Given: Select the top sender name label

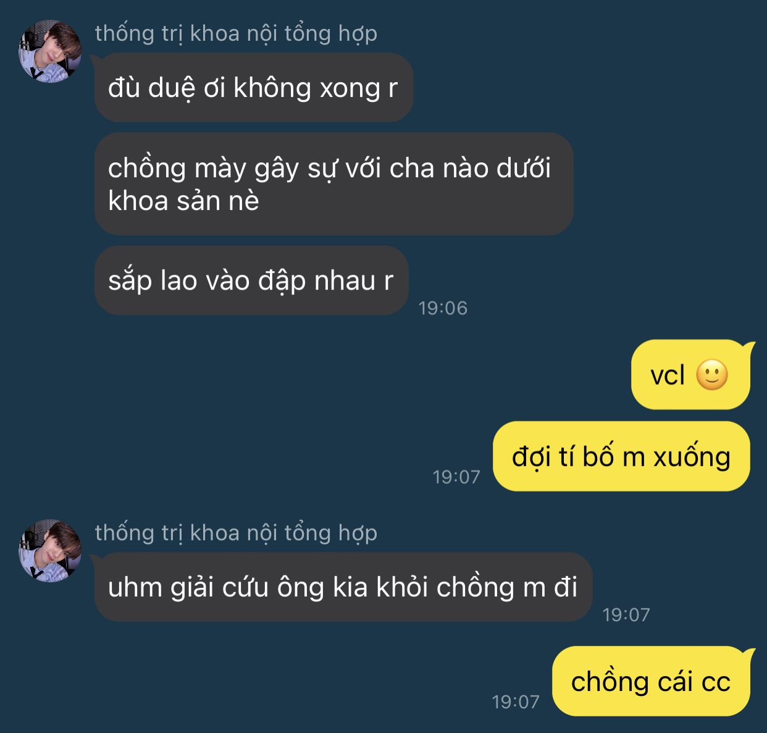Looking at the screenshot, I should pos(236,34).
